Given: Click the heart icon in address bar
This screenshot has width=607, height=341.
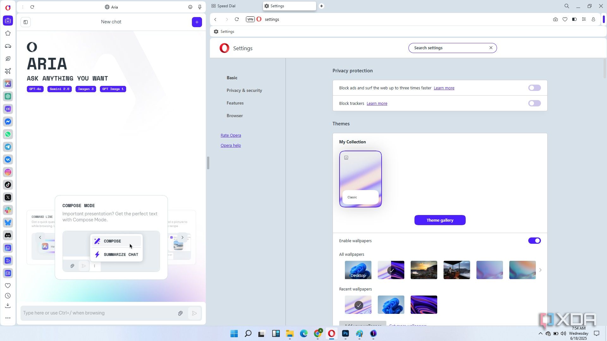Looking at the screenshot, I should [x=565, y=19].
